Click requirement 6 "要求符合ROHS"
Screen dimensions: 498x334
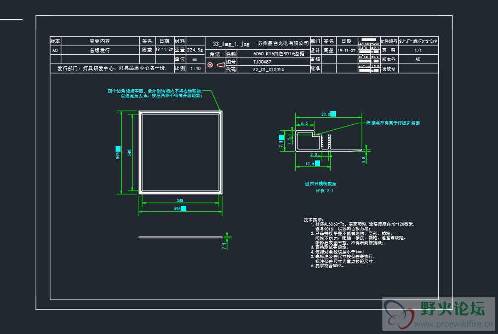click(328, 266)
